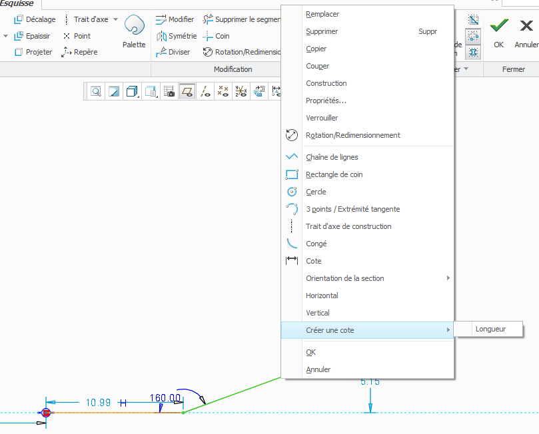Click the Repaint icon in graphics toolbar
The image size is (539, 434).
(114, 92)
